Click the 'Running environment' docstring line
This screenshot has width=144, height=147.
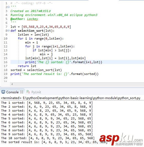coord(54,15)
